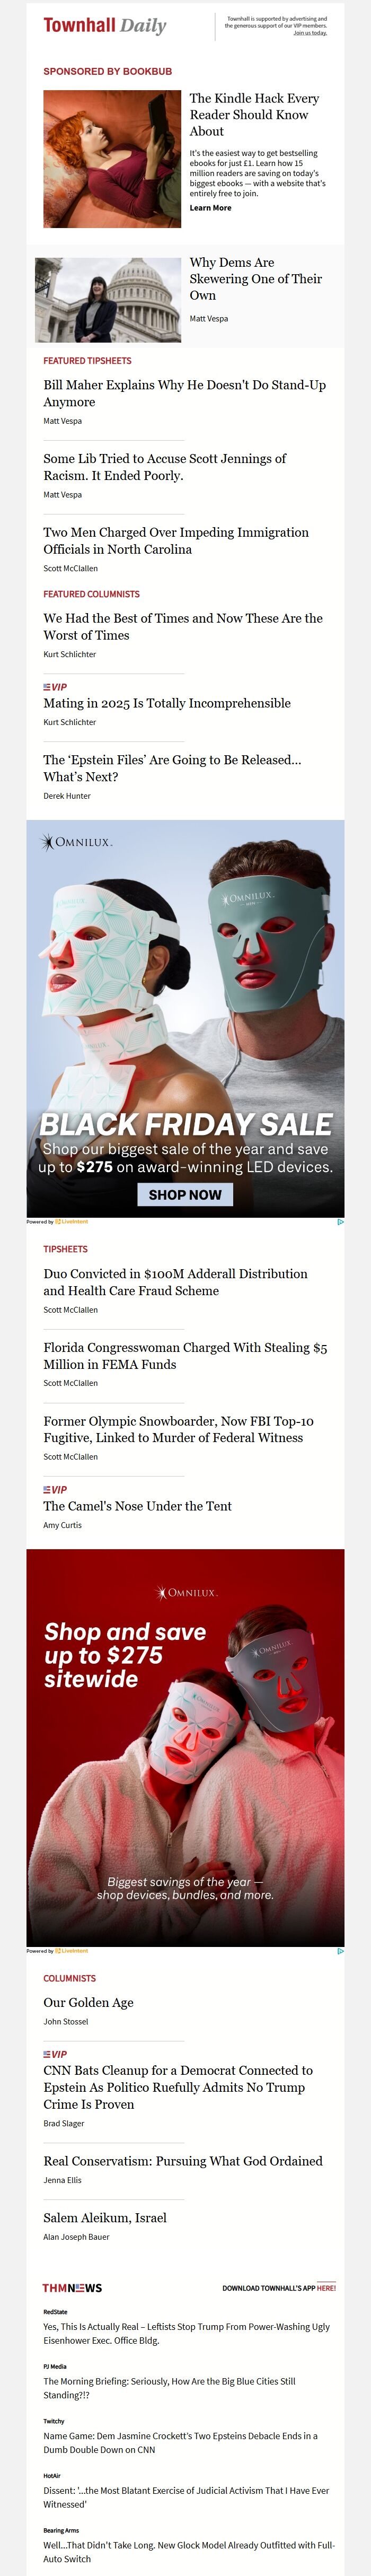Click HERE to download Townhall's app
This screenshot has height=2576, width=371.
(326, 2288)
